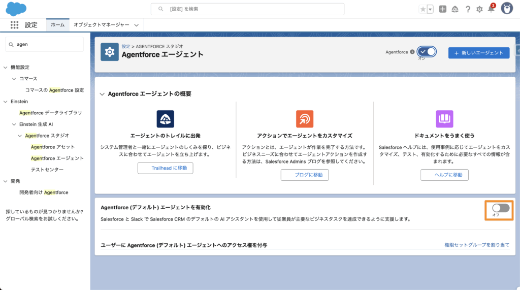This screenshot has height=290, width=520.
Task: Open Agentforce アセット in sidebar
Action: click(x=53, y=147)
